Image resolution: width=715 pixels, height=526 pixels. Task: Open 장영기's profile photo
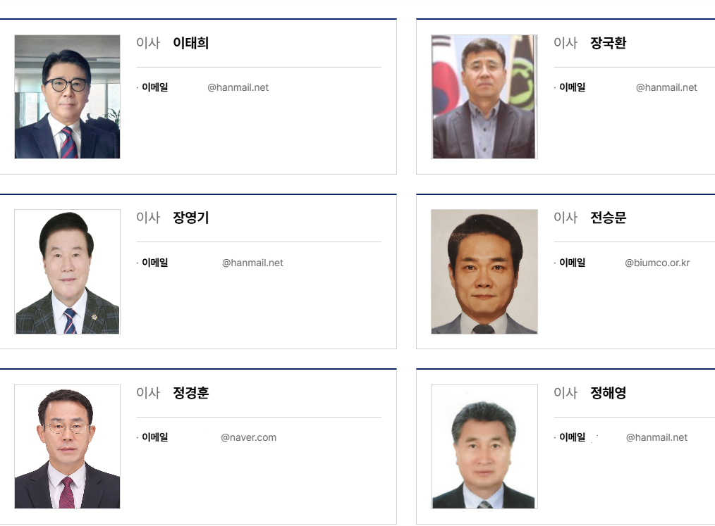(67, 271)
